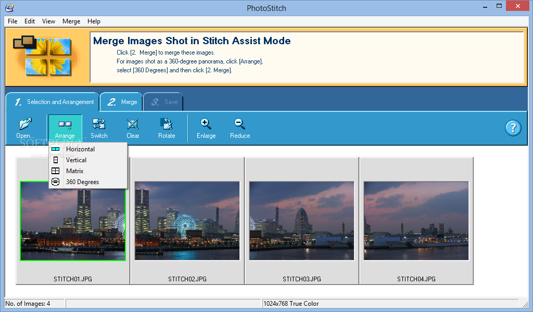Screen dimensions: 533x312
Task: Click the STITCH02.JPG file name label
Action: point(187,279)
